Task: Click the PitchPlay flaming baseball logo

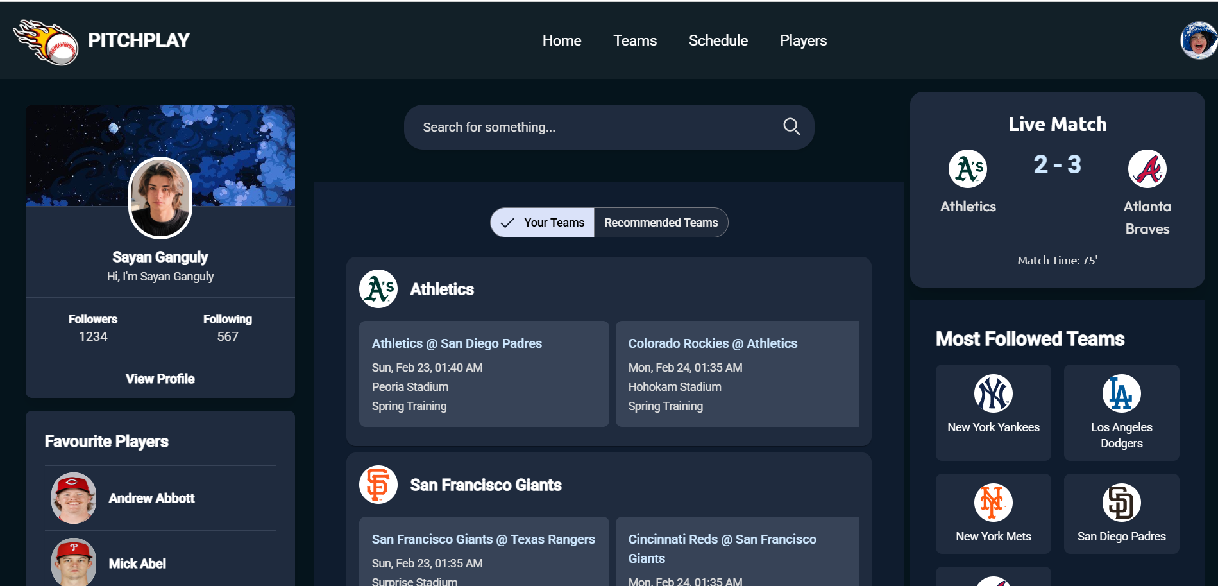Action: [x=46, y=41]
